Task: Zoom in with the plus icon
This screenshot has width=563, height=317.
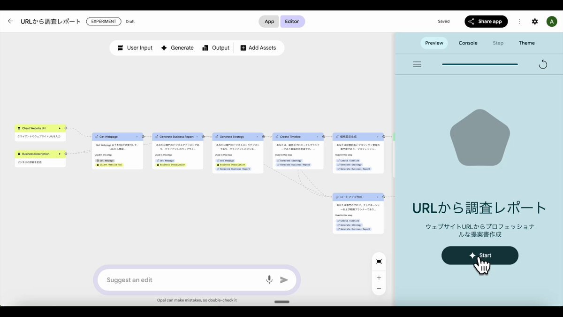Action: tap(379, 278)
